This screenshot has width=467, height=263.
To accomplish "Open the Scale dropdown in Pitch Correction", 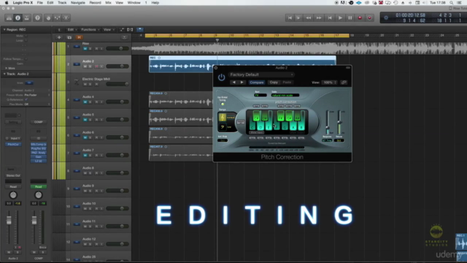I will pos(285,95).
